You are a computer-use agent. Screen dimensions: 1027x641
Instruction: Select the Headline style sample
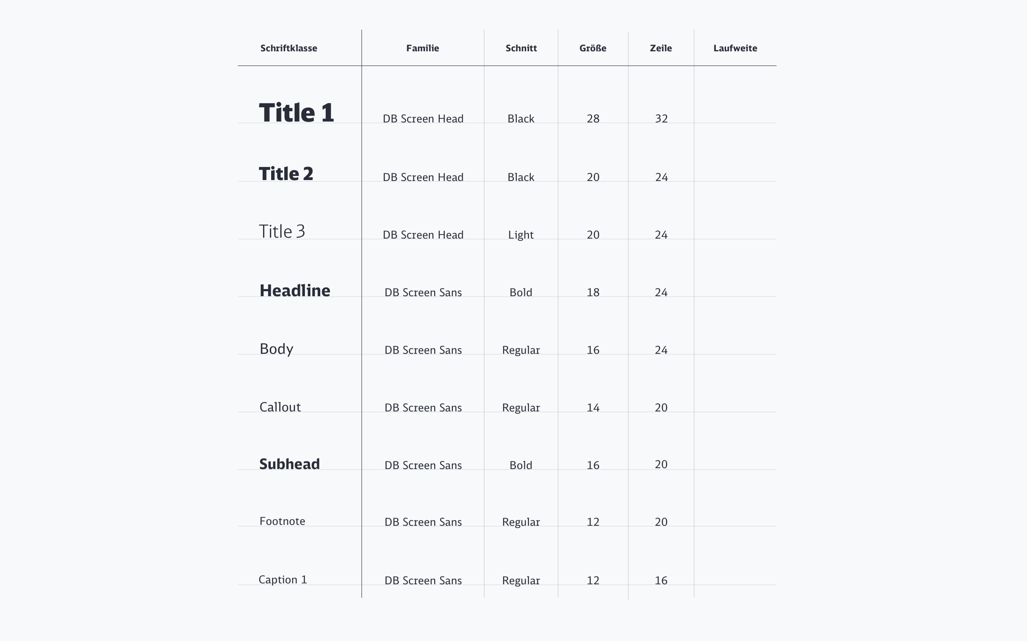(295, 291)
